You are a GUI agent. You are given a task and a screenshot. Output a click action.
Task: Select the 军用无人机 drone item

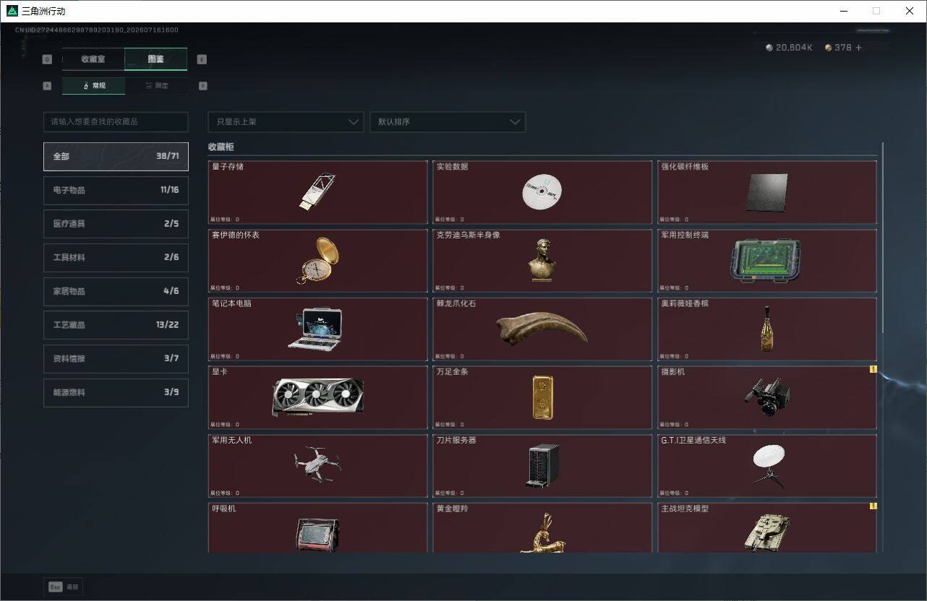coord(318,466)
